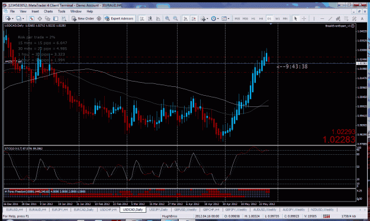Screen dimensions: 370x221
Task: Click the HughBriss profile name in status bar
Action: [x=169, y=216]
